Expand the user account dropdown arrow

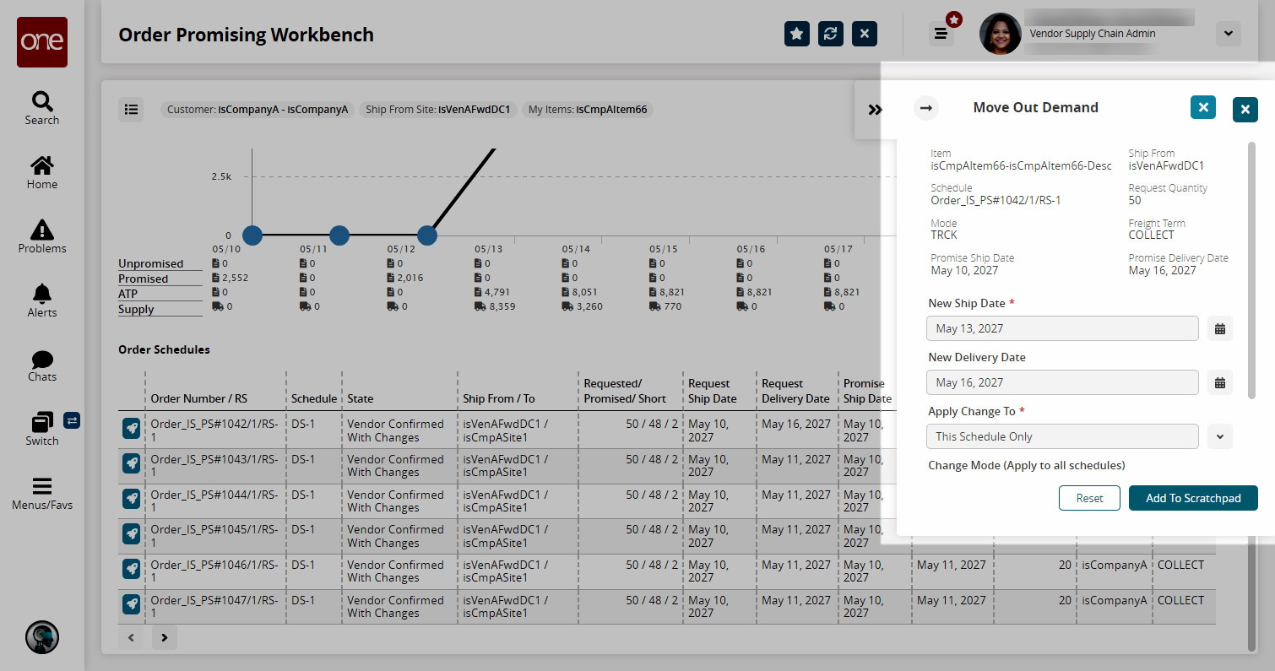1228,34
